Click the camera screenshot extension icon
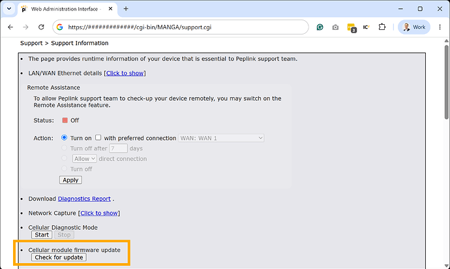The width and height of the screenshot is (450, 269). pos(335,27)
